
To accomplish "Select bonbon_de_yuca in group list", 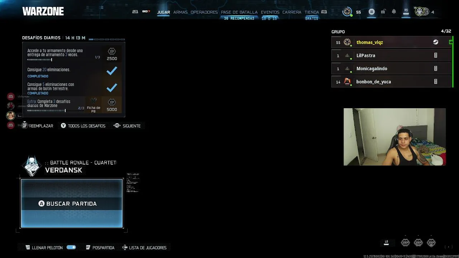I will pos(391,82).
